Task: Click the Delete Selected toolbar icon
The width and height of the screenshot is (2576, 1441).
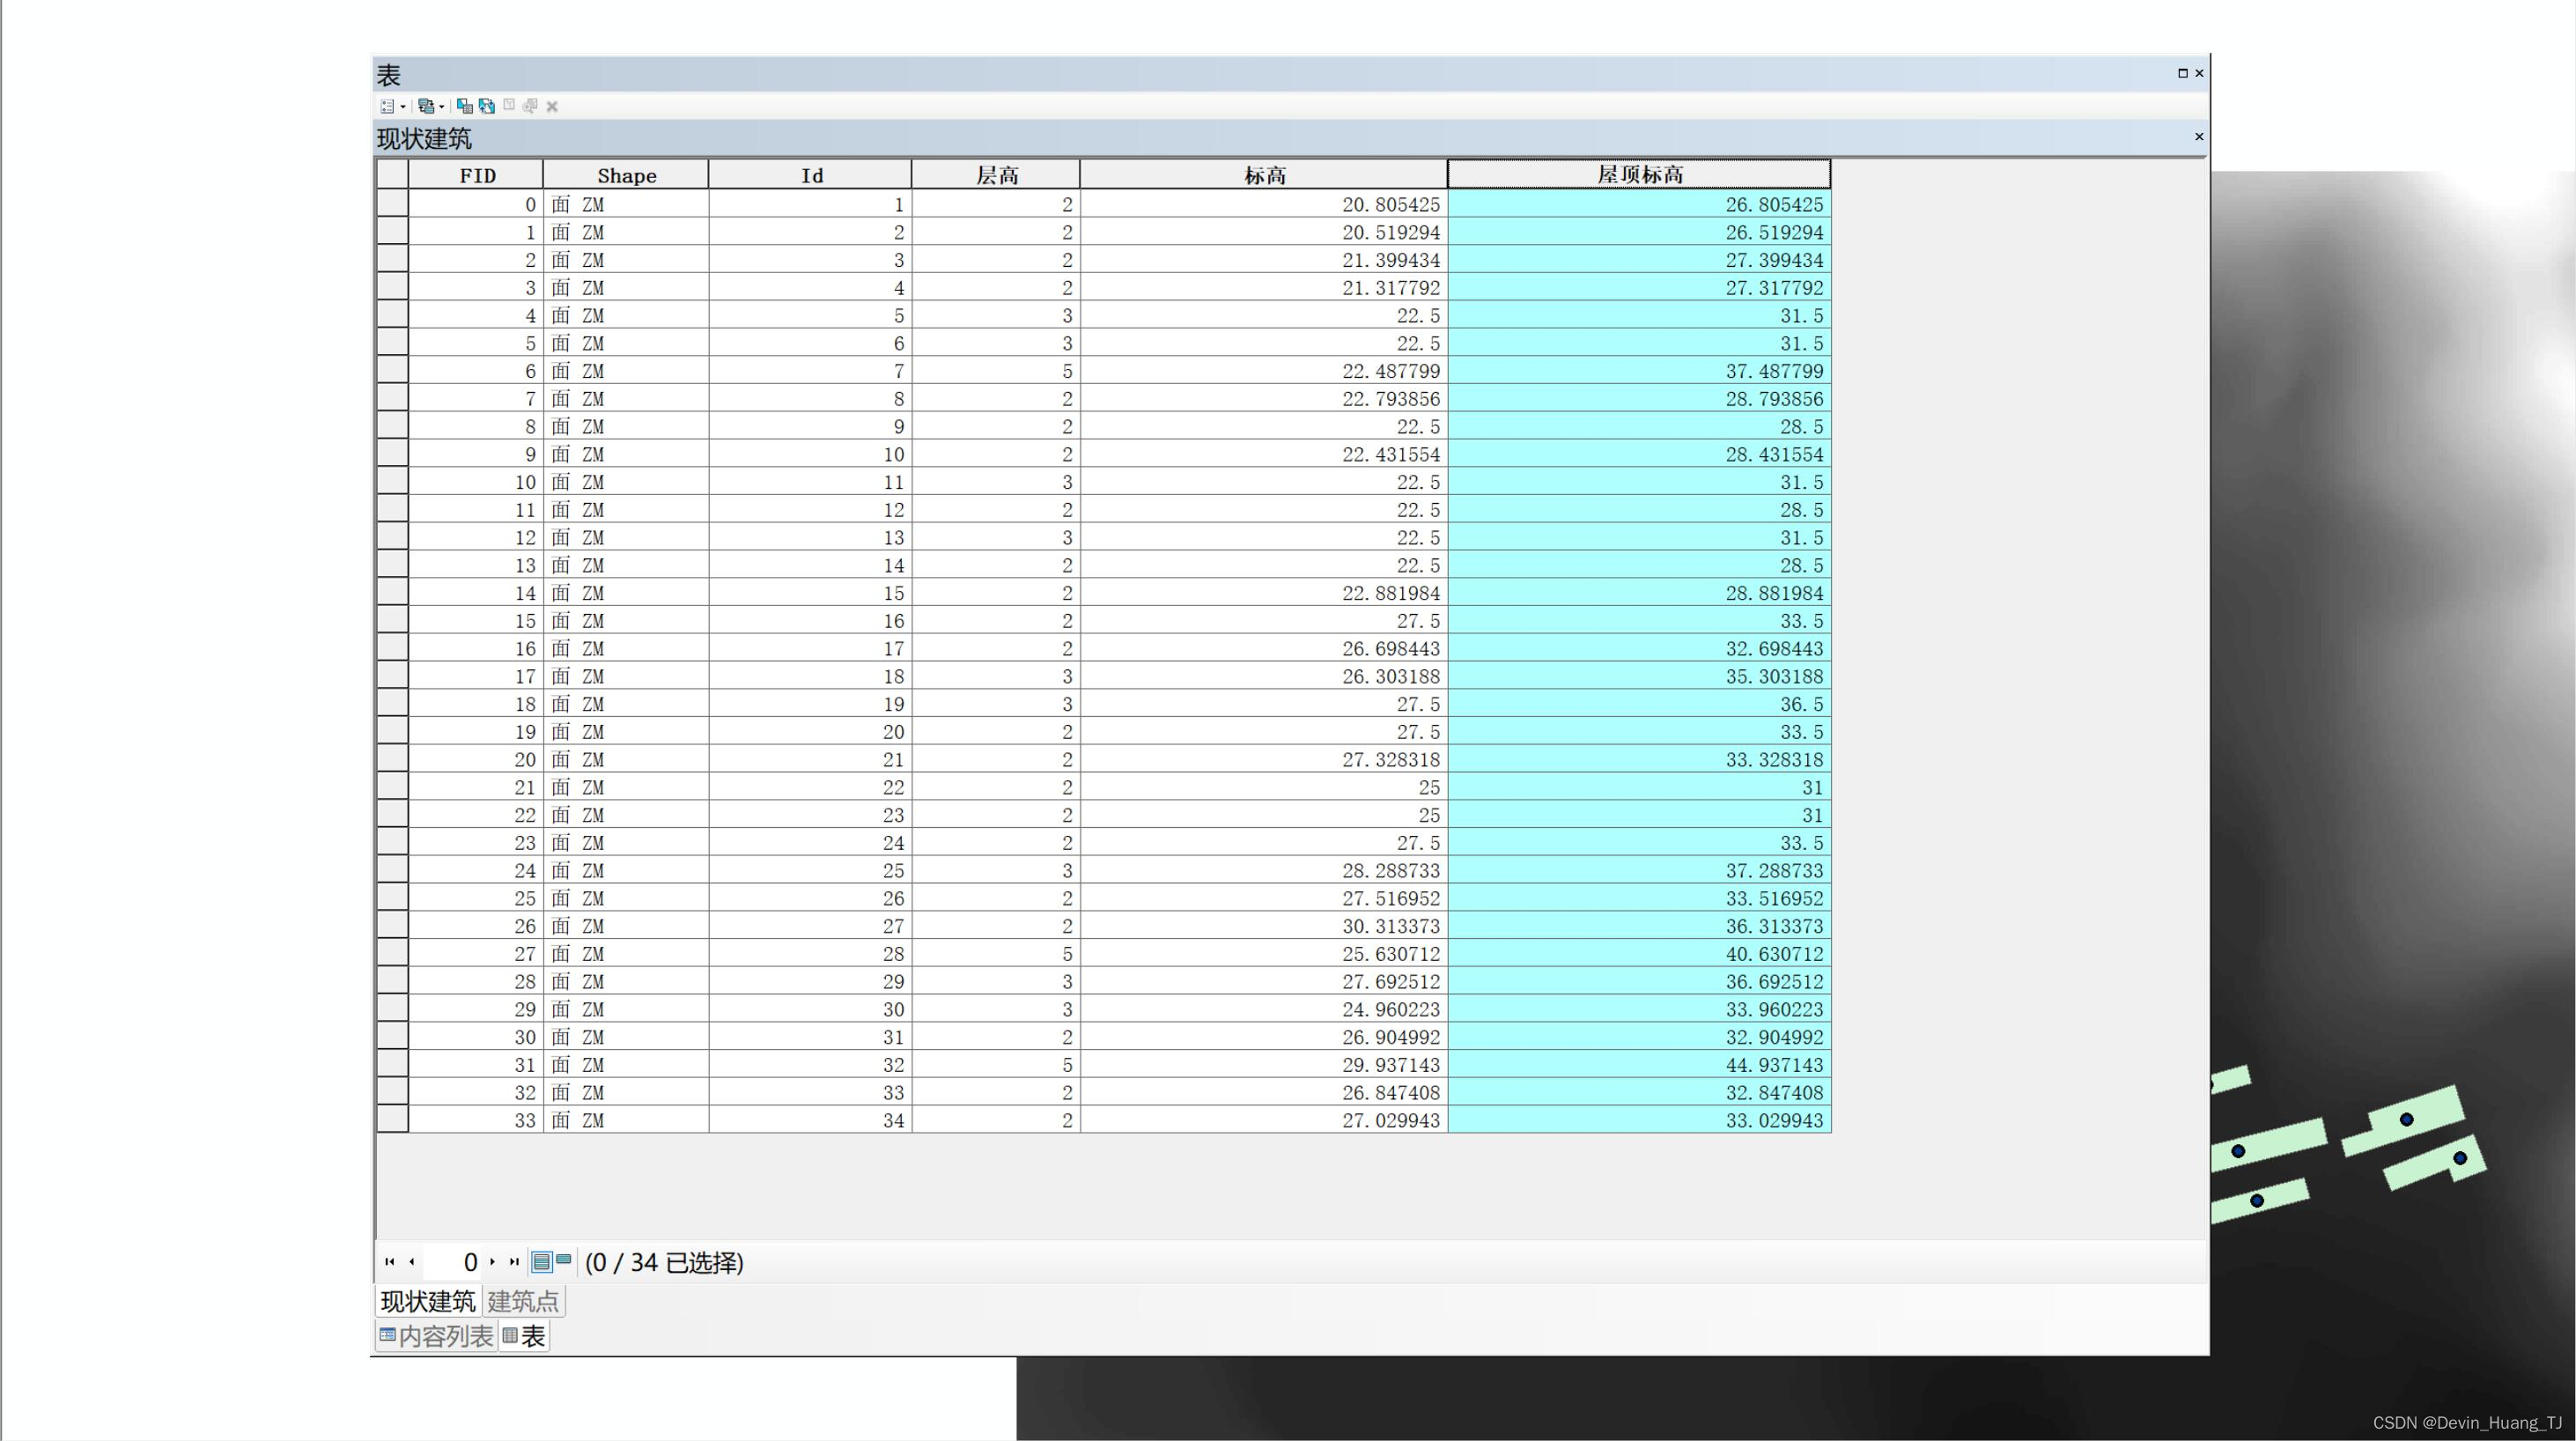Action: [552, 106]
